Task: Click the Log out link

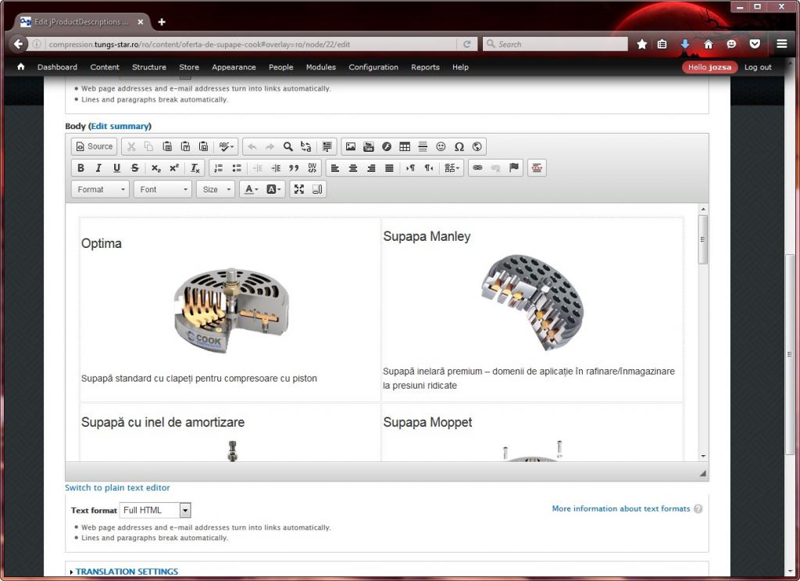Action: tap(757, 67)
